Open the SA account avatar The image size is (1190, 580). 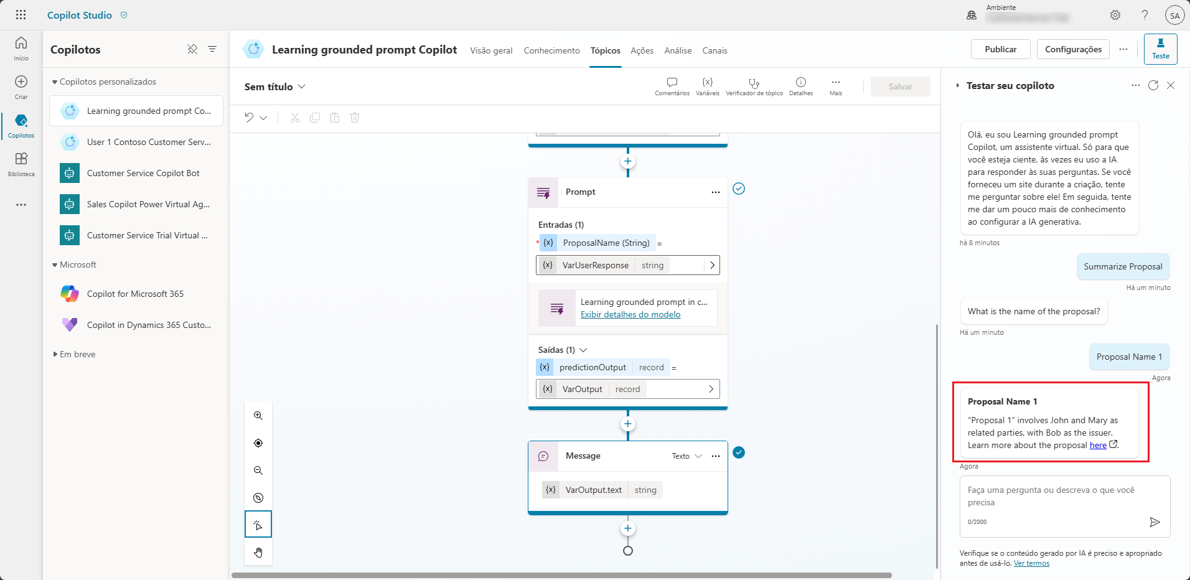click(x=1174, y=16)
